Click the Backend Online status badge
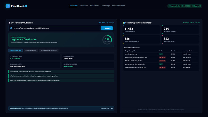Screen dimensions: 208x117 coord(185,6)
